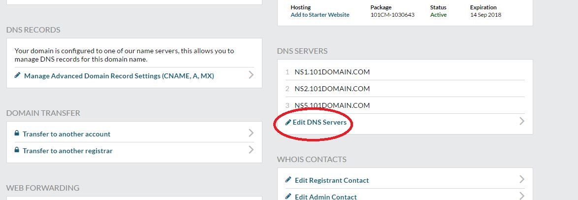
Task: Open chevron for Edit Admin Contact row
Action: [x=521, y=196]
